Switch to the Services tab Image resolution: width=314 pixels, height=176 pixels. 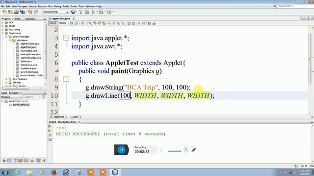[x=30, y=19]
